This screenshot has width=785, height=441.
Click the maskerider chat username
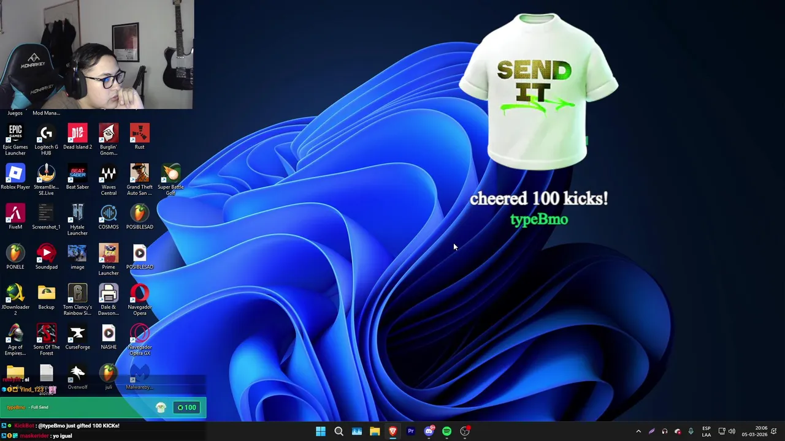click(x=34, y=436)
